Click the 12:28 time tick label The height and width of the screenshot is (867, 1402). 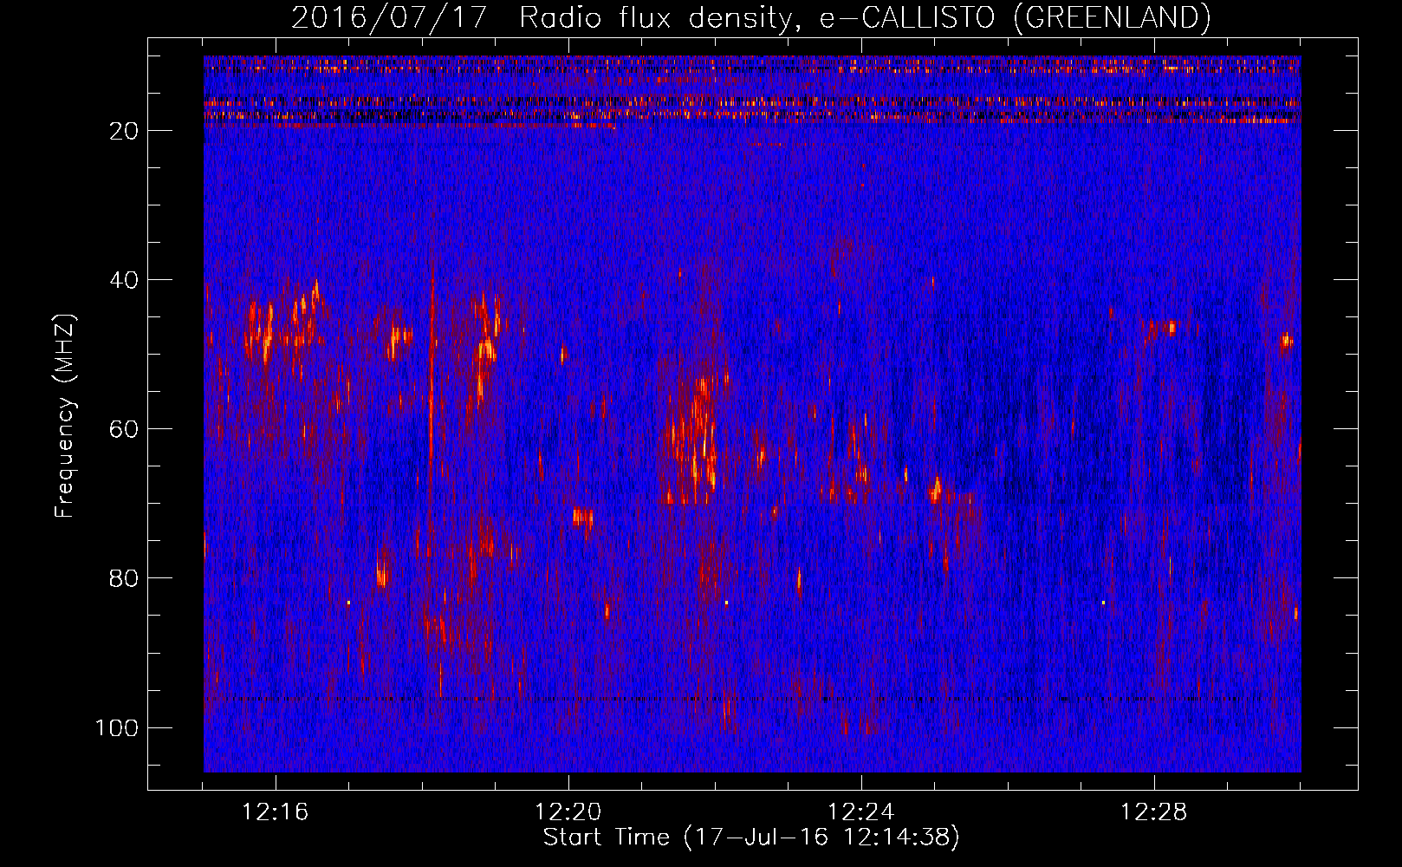click(x=1153, y=812)
